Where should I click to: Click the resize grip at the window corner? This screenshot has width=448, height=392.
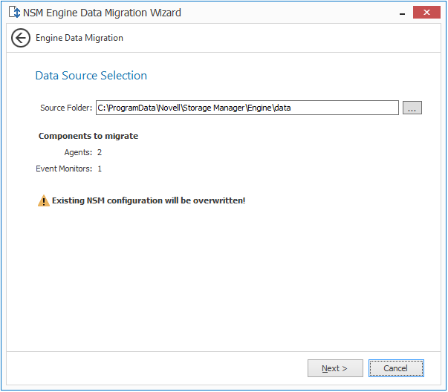443,387
